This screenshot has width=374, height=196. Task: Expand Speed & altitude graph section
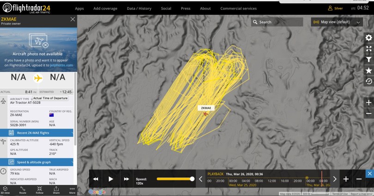(37, 162)
